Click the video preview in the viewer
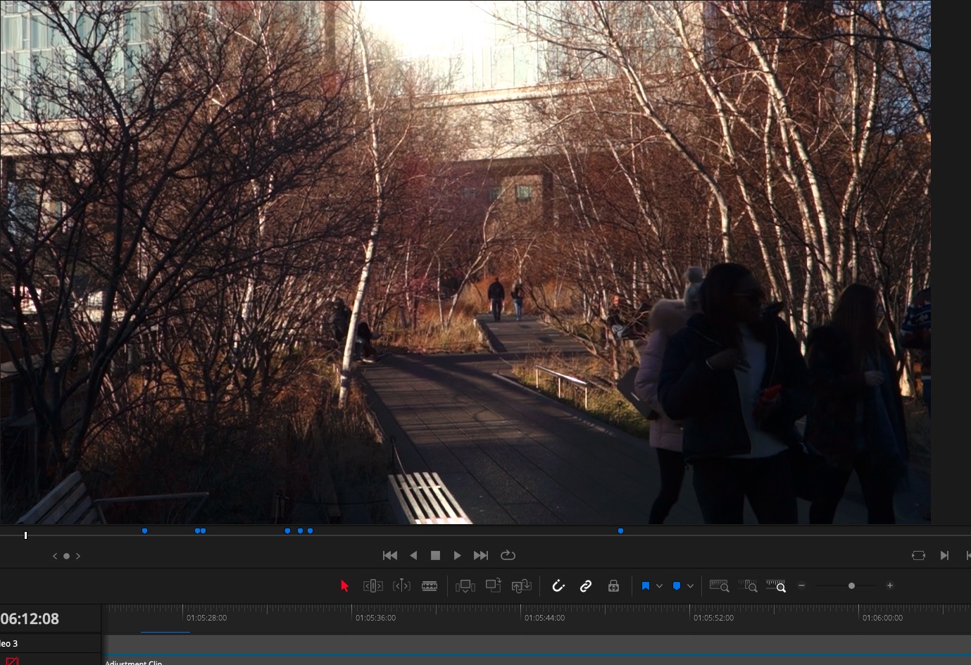 click(465, 262)
